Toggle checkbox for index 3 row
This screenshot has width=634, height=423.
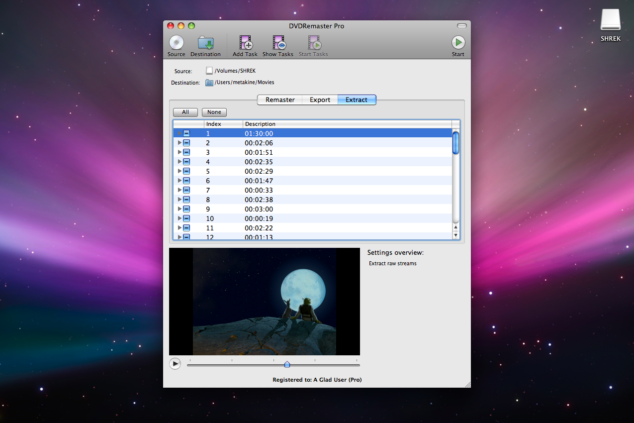tap(186, 152)
